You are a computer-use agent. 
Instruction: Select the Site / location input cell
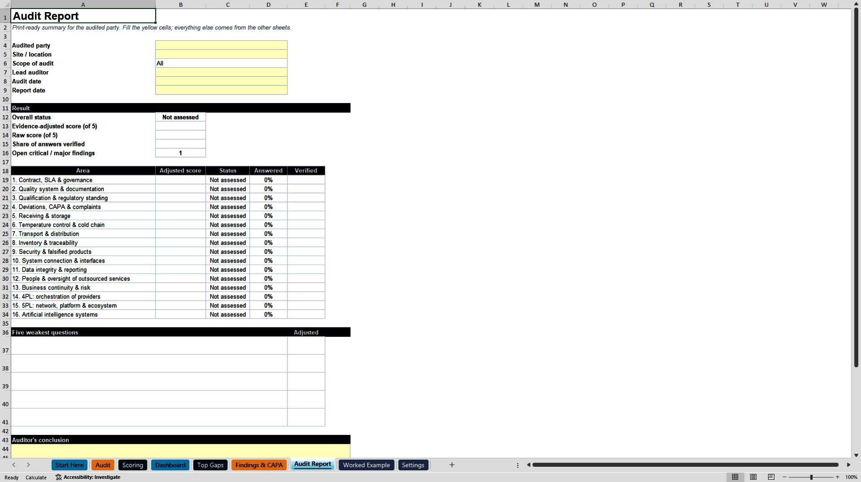[221, 54]
